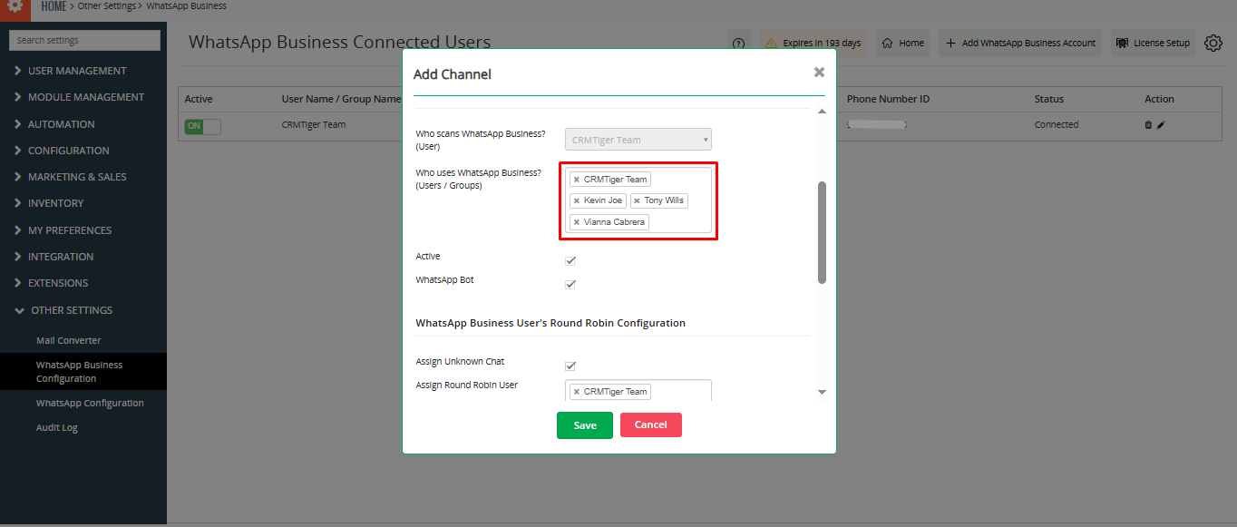Expand EXTENSIONS section

pos(51,283)
